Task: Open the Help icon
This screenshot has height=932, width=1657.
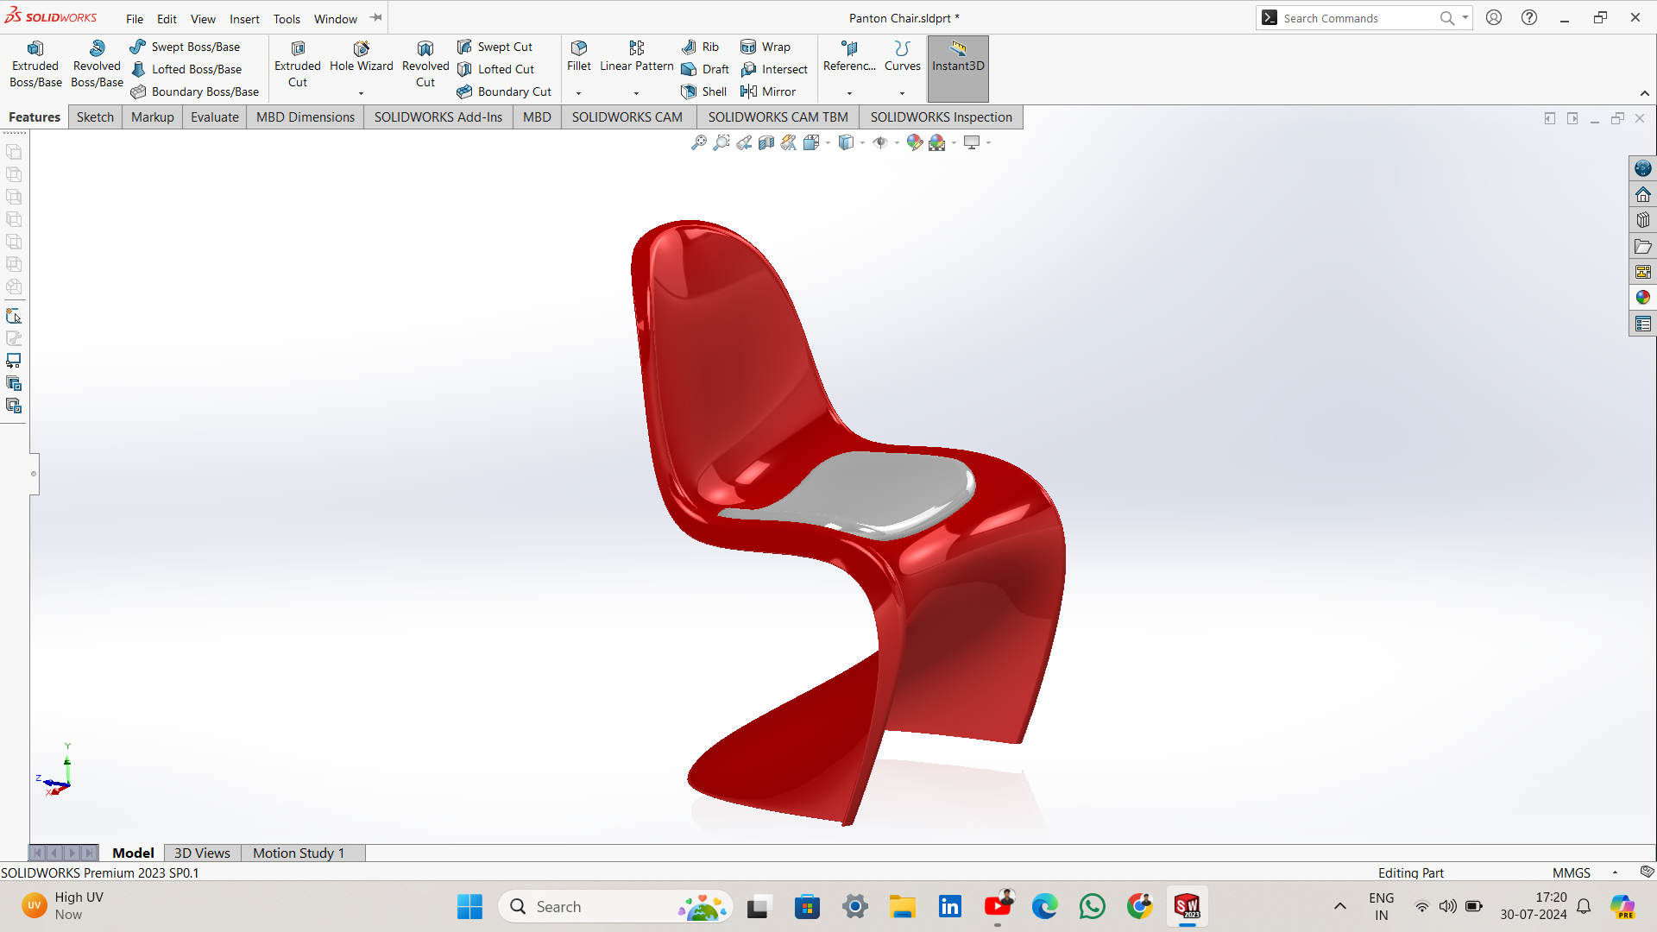Action: coord(1529,17)
